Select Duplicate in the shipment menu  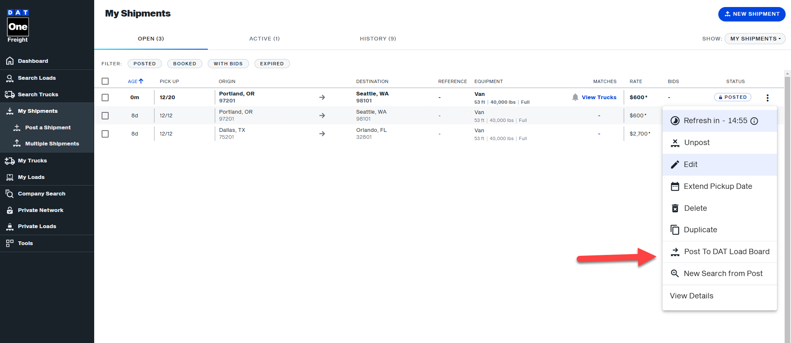coord(720,230)
